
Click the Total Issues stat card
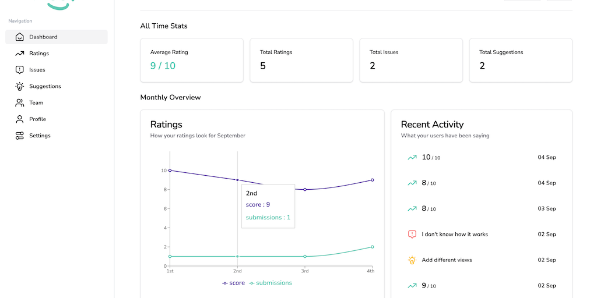pos(410,60)
